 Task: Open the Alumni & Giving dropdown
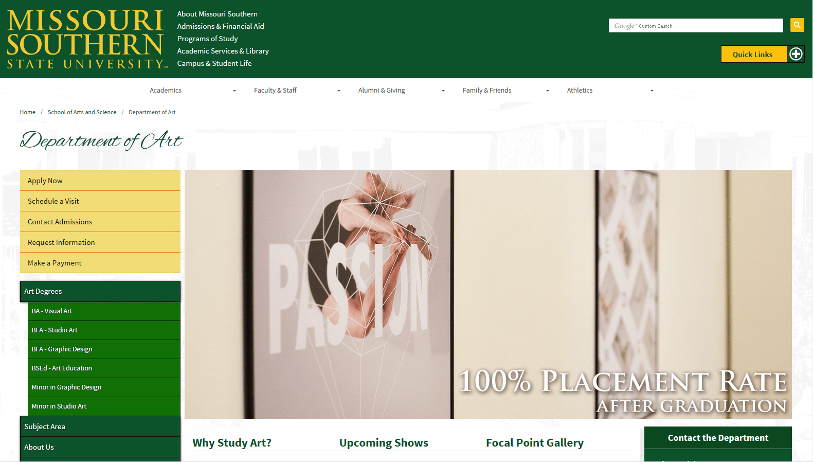(x=402, y=91)
